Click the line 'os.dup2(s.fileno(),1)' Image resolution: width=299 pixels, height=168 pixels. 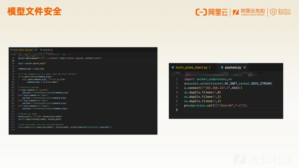click(x=202, y=97)
